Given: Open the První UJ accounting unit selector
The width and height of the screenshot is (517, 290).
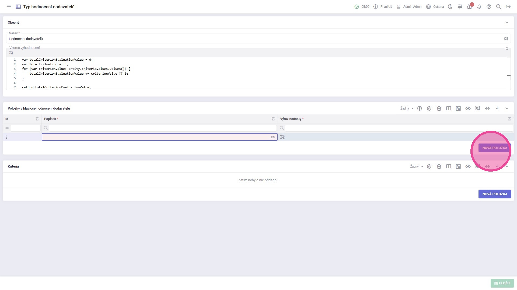Looking at the screenshot, I should [383, 7].
